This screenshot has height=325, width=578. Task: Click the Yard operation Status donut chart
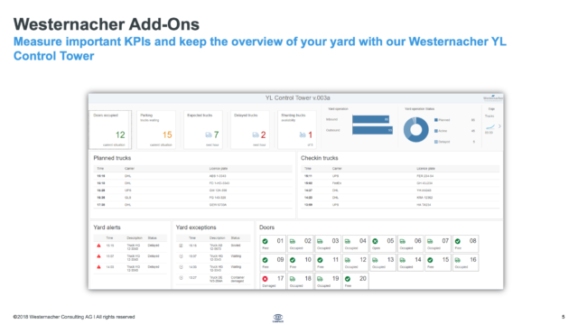(x=415, y=130)
